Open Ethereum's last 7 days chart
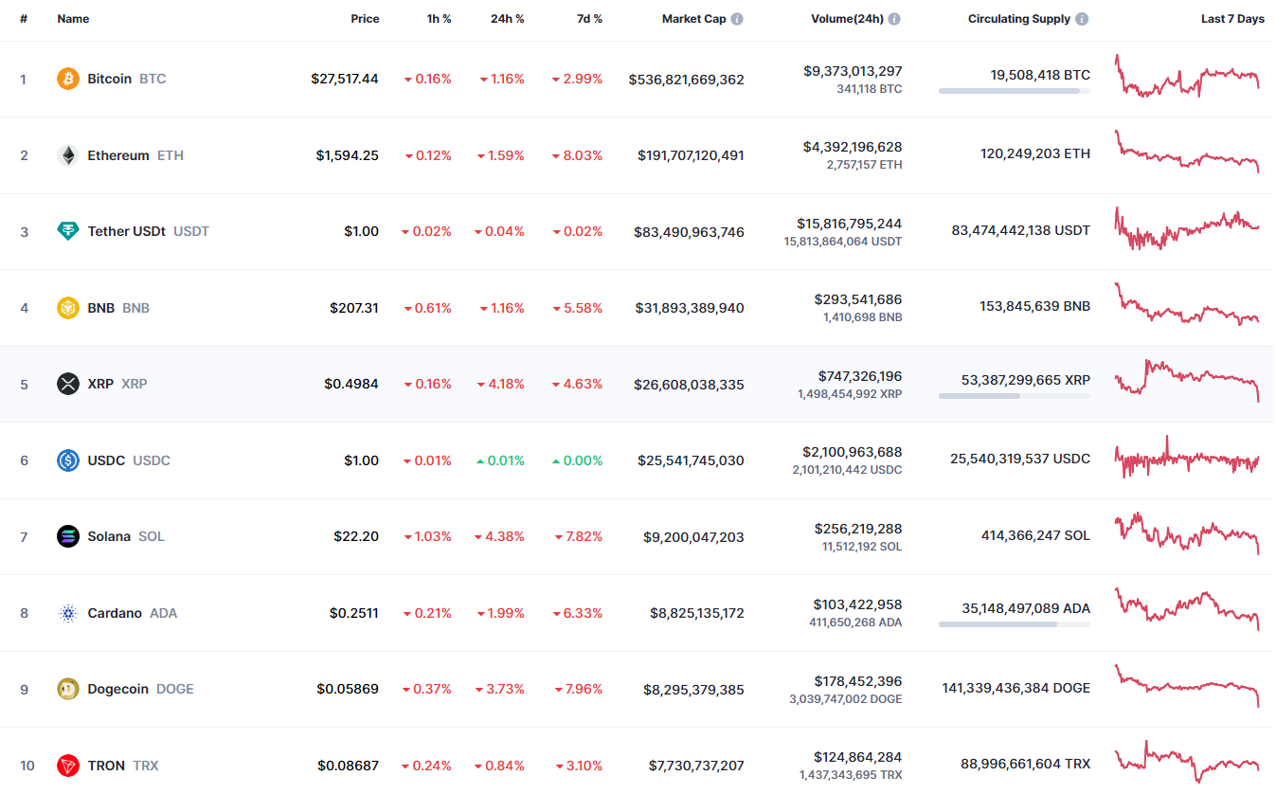The width and height of the screenshot is (1276, 794). (1188, 153)
